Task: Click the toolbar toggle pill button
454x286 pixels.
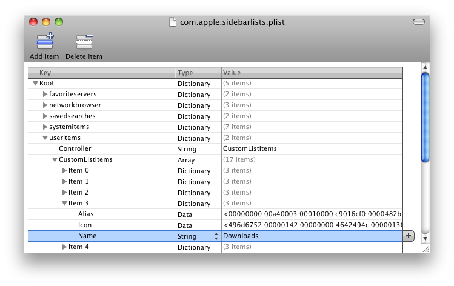Action: [419, 22]
